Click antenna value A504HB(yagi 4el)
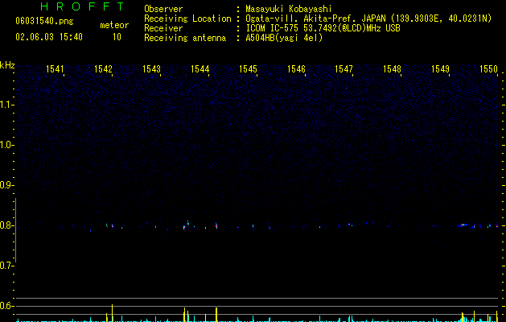Screen dimensions: 506x322 pos(284,38)
